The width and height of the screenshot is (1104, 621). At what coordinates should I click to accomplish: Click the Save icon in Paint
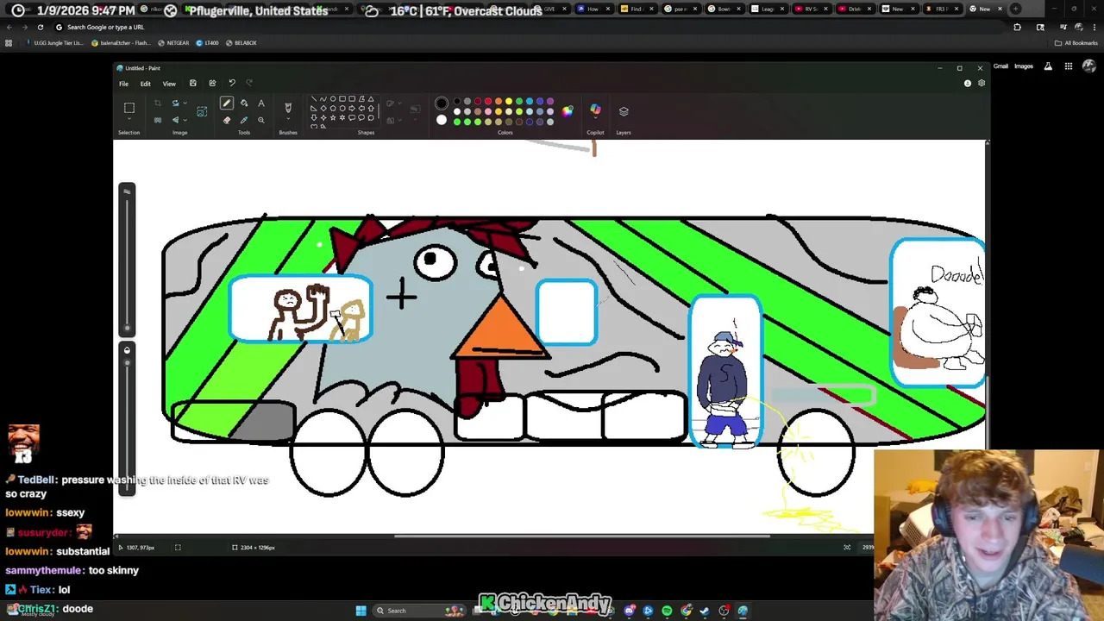pos(192,84)
